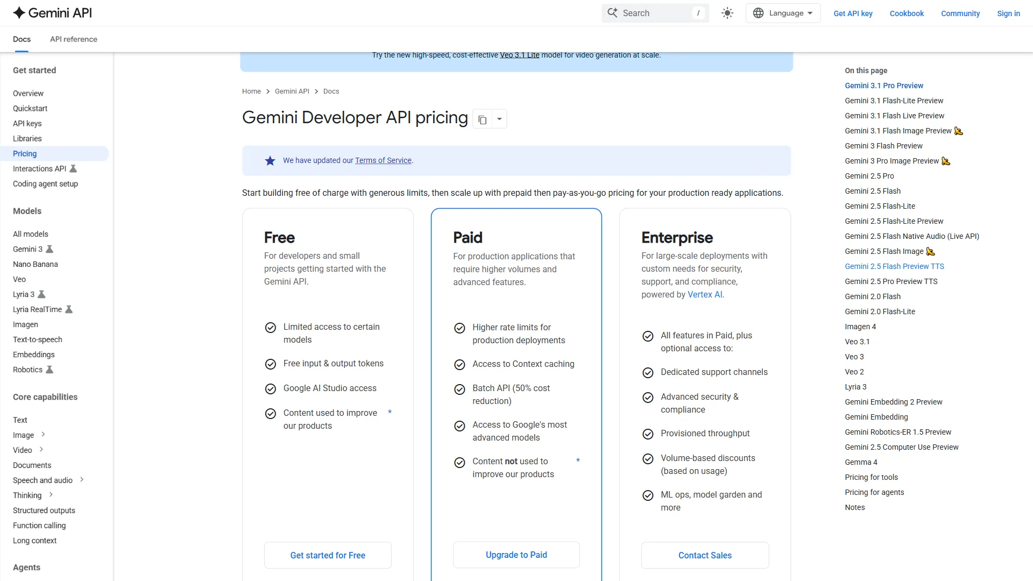Screen dimensions: 1033x581
Task: Jump to Gemini 2.5 Flash Preview TTS section
Action: 894,266
